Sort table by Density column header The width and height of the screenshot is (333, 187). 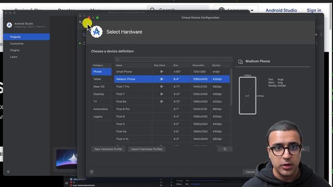click(216, 65)
